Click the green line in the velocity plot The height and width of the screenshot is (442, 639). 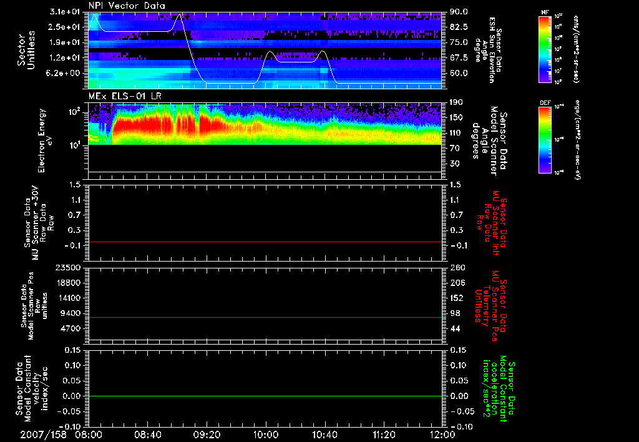[265, 396]
